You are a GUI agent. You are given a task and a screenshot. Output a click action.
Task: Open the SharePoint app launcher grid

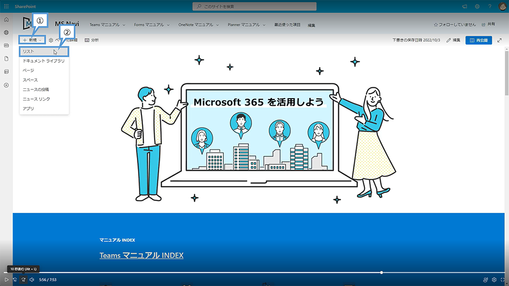pos(6,6)
